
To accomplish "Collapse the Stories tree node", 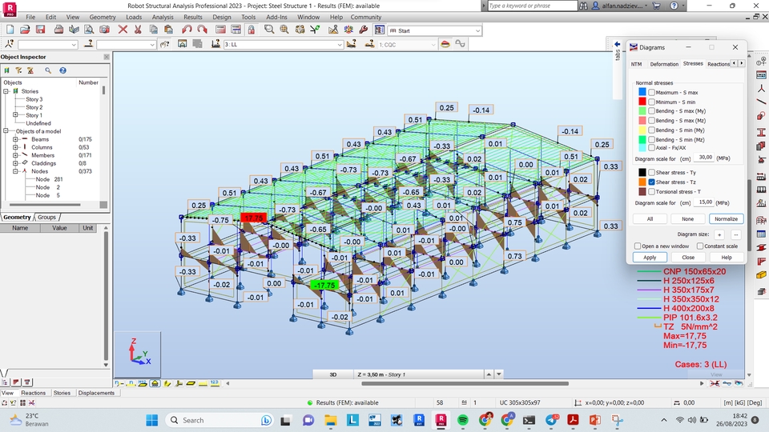I will [6, 91].
